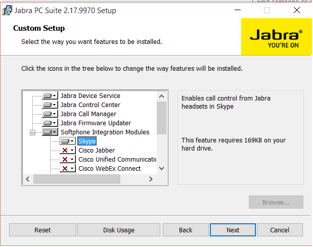Click the installer icon in the title bar

point(7,11)
